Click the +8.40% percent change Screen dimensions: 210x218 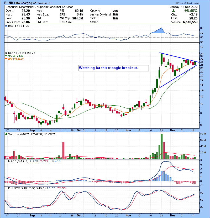pyautogui.click(x=191, y=11)
